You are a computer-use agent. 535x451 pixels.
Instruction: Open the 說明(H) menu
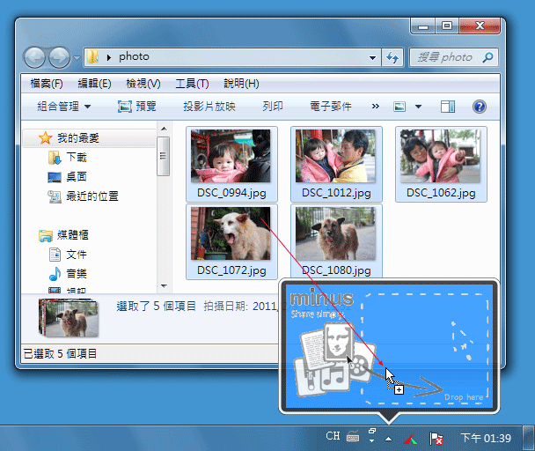(x=241, y=83)
